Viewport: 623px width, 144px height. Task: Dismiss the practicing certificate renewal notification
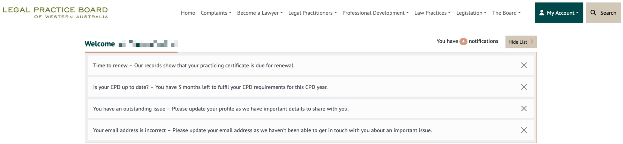[x=524, y=65]
